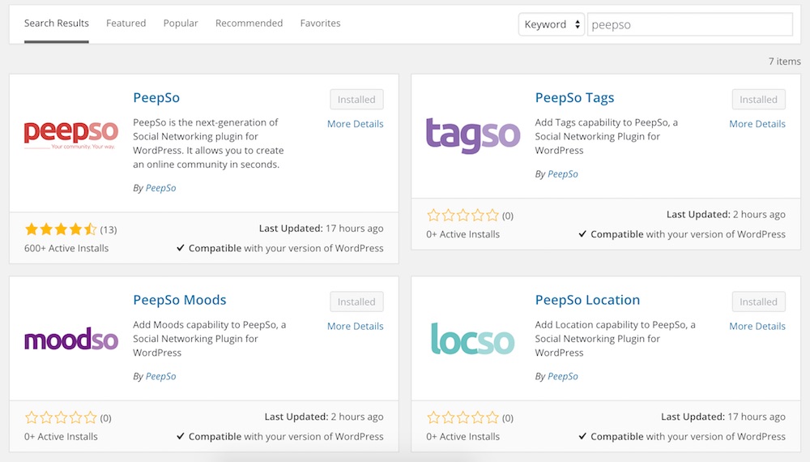Switch to the Featured tab
This screenshot has width=810, height=462.
(x=126, y=24)
